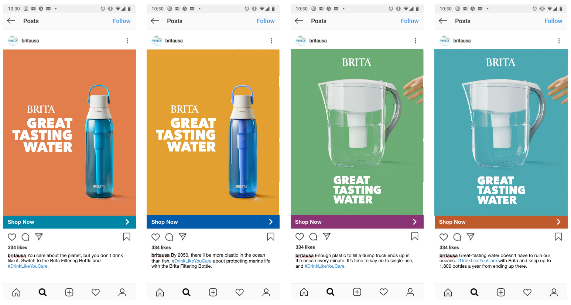Expand Shop Now chevron on yellow post
Viewport: 571px width, 305px height.
[x=271, y=222]
